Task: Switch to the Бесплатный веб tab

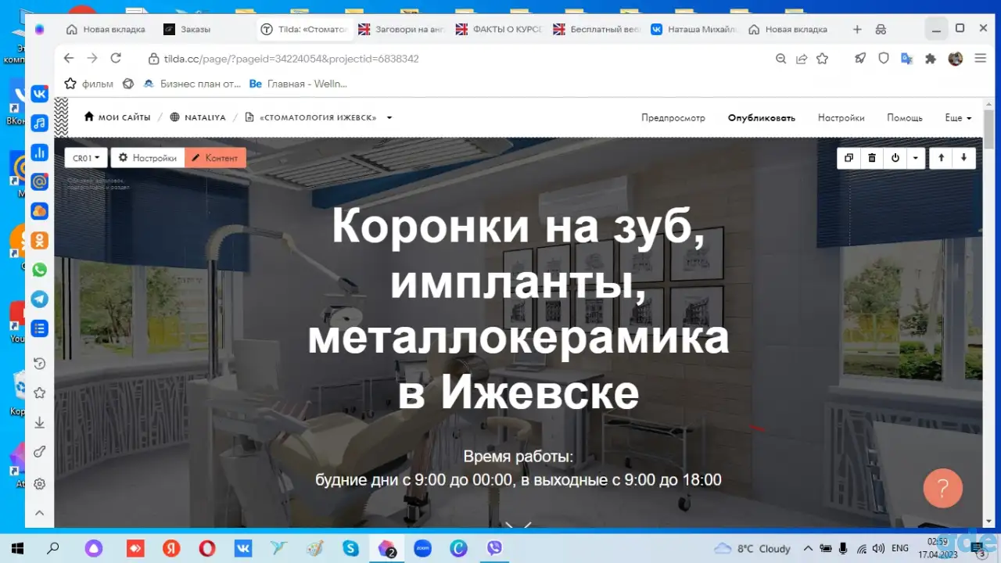Action: point(597,29)
